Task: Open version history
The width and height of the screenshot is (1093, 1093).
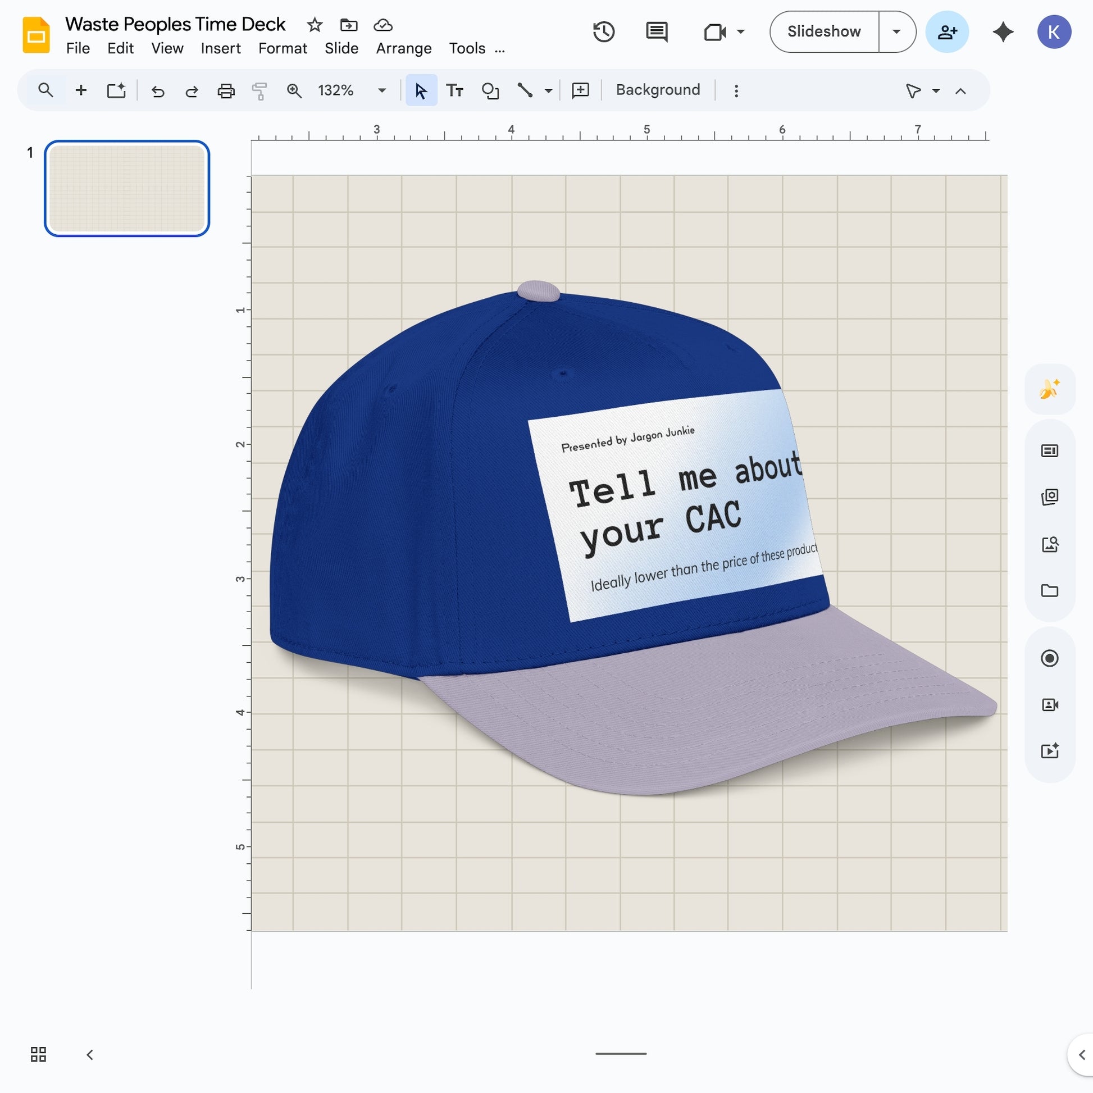Action: pyautogui.click(x=603, y=31)
